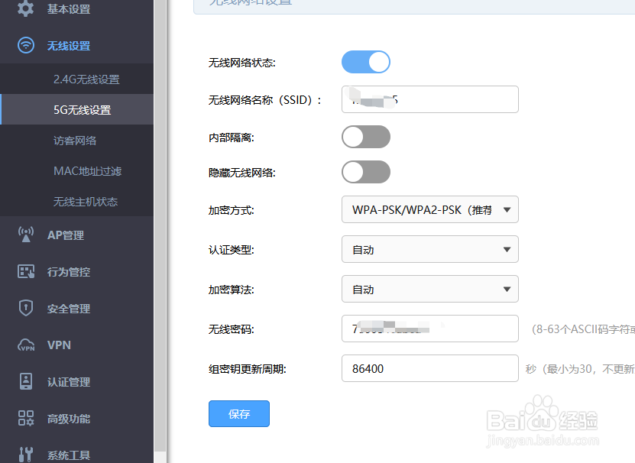Viewport: 635px width, 463px height.
Task: Select 2.4G无线设置 submenu item
Action: pos(86,79)
